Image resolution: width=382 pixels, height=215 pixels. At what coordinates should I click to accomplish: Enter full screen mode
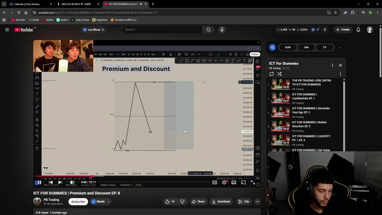pyautogui.click(x=253, y=182)
